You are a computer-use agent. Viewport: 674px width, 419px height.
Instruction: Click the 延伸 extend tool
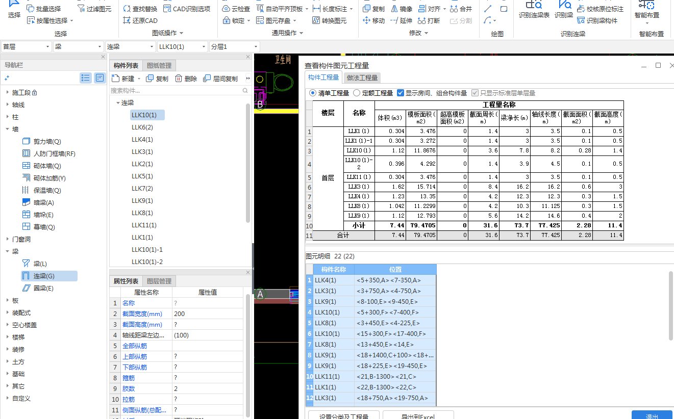coord(402,20)
